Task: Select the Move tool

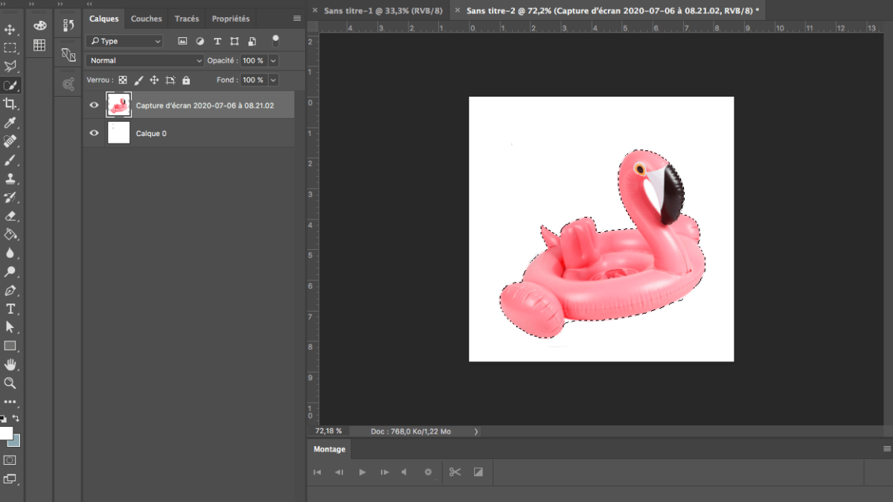Action: tap(10, 30)
